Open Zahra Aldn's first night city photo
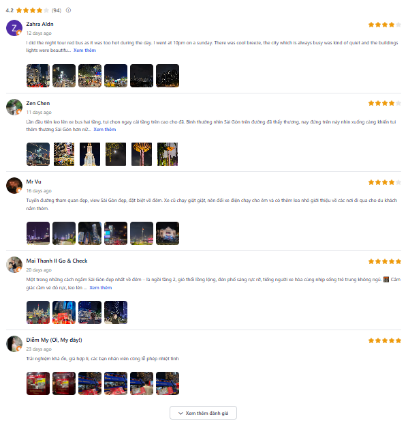 point(38,76)
